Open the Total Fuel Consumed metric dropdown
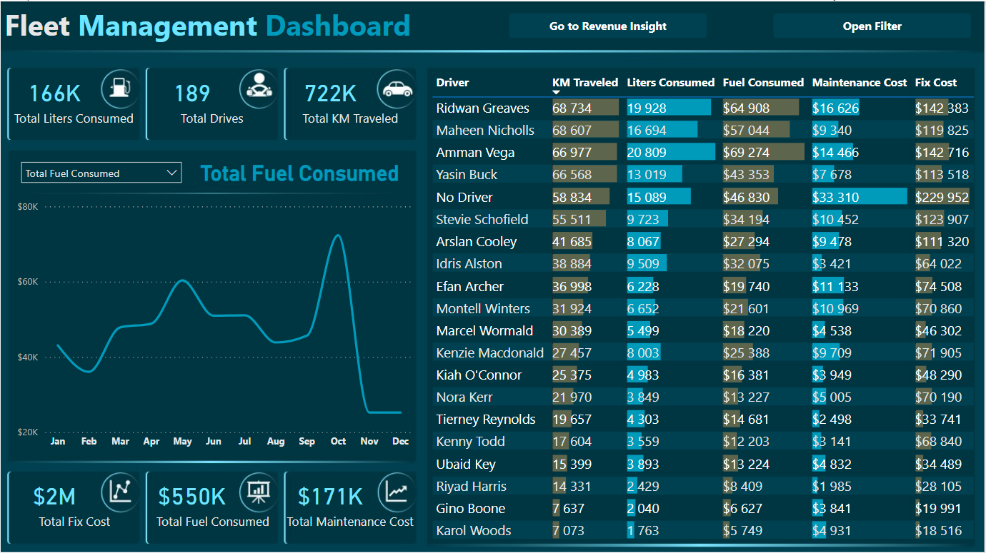 101,173
